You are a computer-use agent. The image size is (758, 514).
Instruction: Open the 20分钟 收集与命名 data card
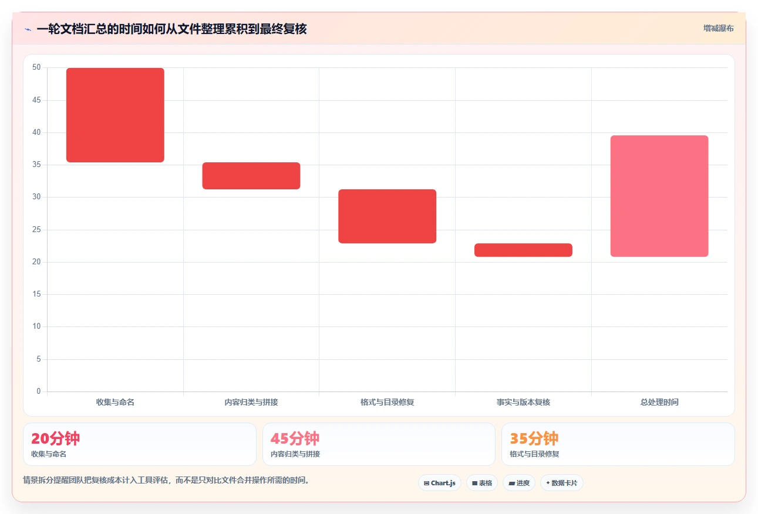tap(140, 444)
